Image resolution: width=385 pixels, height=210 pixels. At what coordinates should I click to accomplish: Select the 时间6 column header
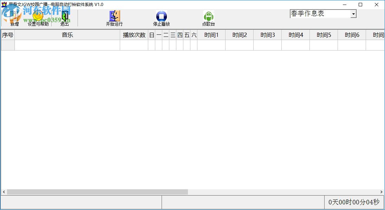(x=352, y=35)
